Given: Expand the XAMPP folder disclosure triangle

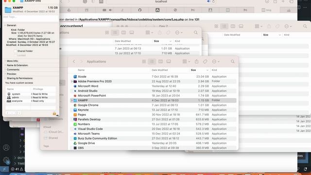Looking at the screenshot, I should click(72, 101).
